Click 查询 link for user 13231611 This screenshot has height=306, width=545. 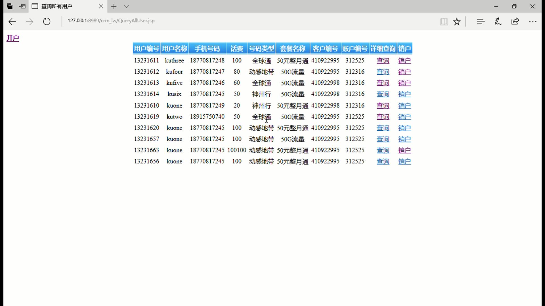coord(383,61)
